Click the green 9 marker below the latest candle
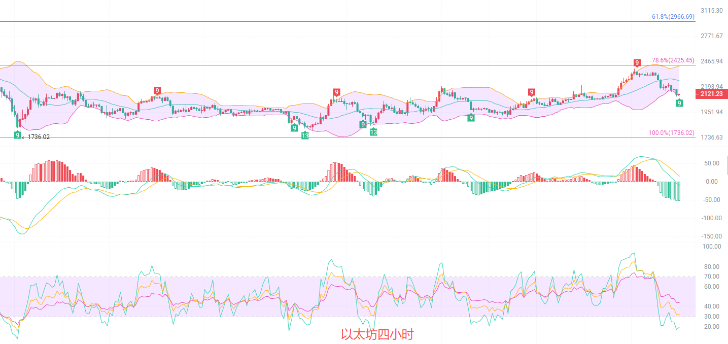Viewport: 728px width, 344px height. coord(679,103)
